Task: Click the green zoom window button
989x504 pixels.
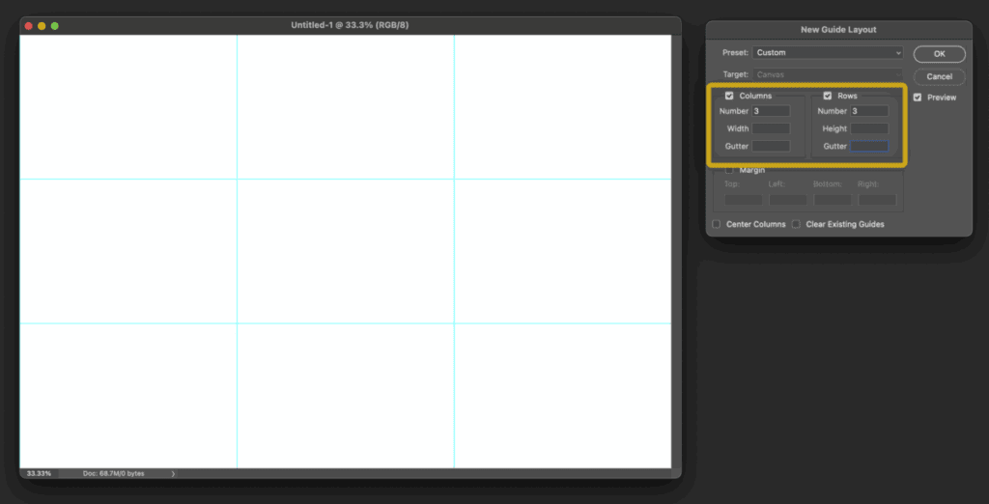Action: (54, 25)
